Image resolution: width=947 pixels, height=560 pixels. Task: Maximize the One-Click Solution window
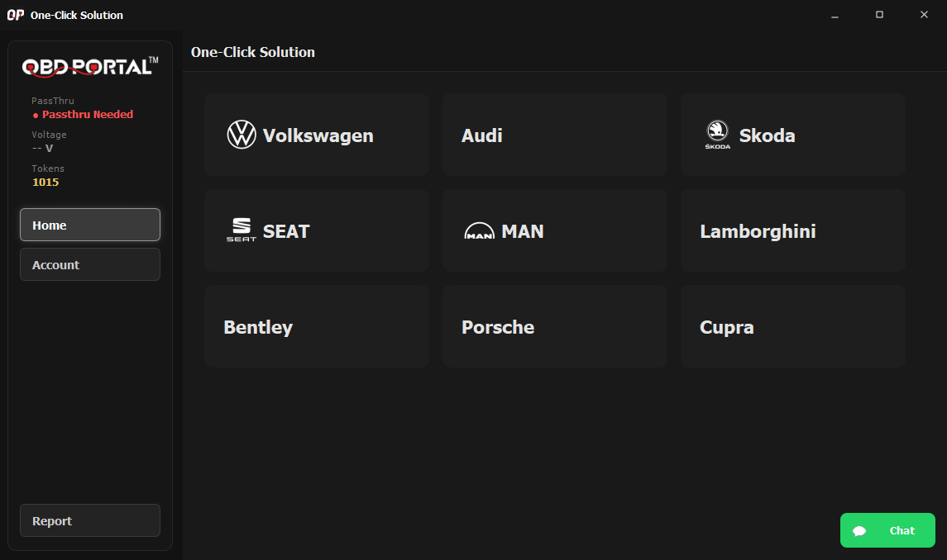pos(879,15)
